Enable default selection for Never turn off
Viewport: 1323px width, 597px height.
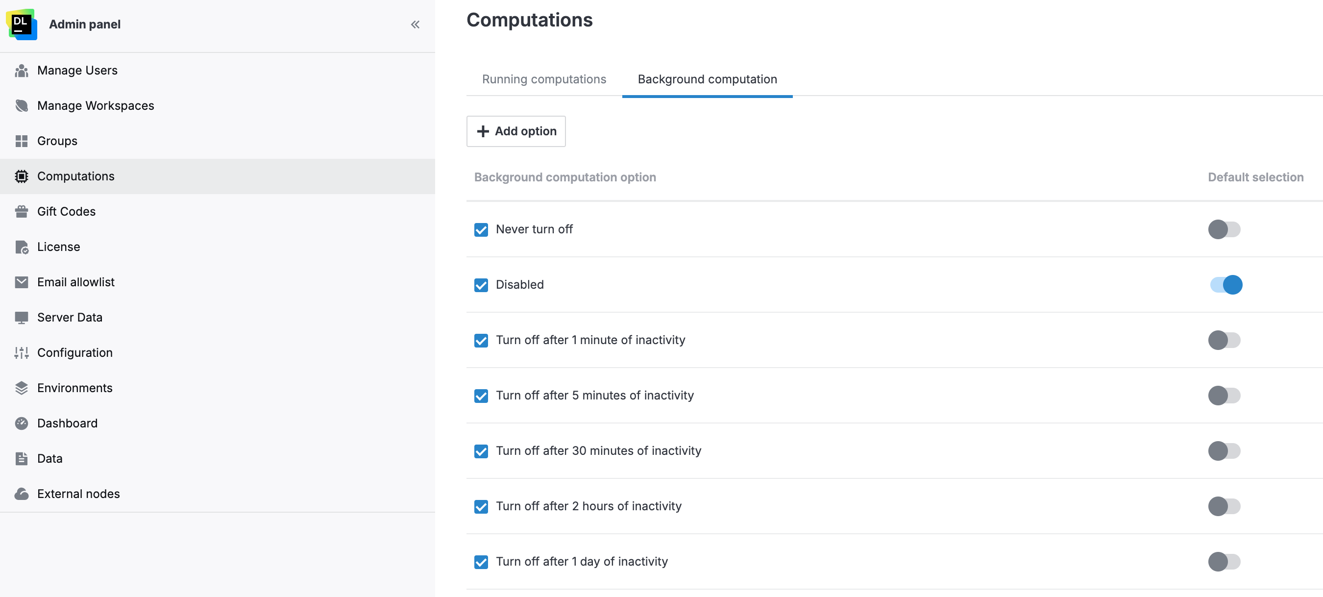[x=1225, y=230]
